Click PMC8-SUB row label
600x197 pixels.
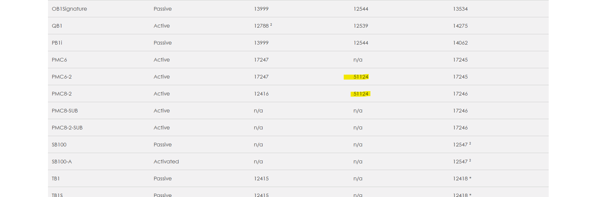[65, 111]
